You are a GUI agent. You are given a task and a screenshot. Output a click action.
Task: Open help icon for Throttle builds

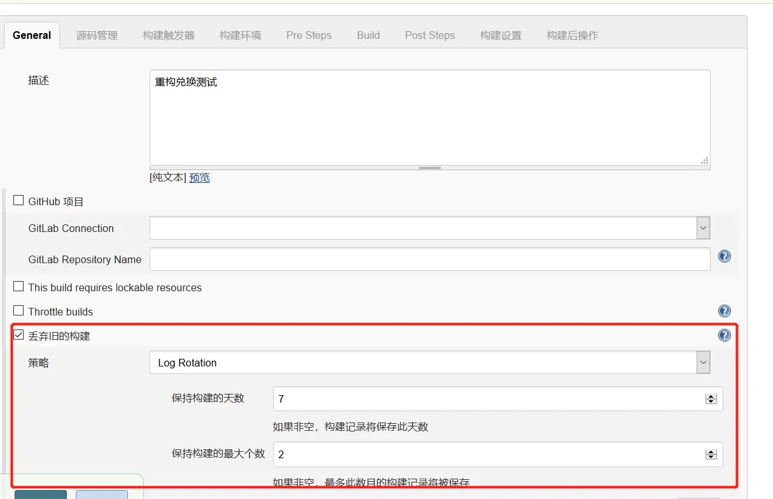(724, 311)
